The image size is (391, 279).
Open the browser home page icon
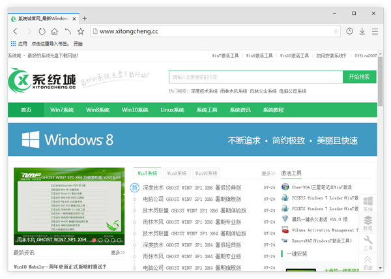coord(54,31)
